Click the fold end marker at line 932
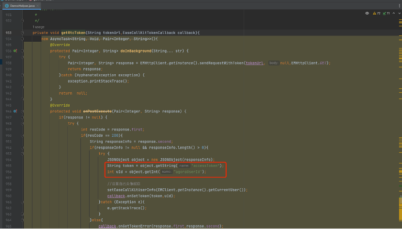This screenshot has height=229, width=402. point(22,20)
